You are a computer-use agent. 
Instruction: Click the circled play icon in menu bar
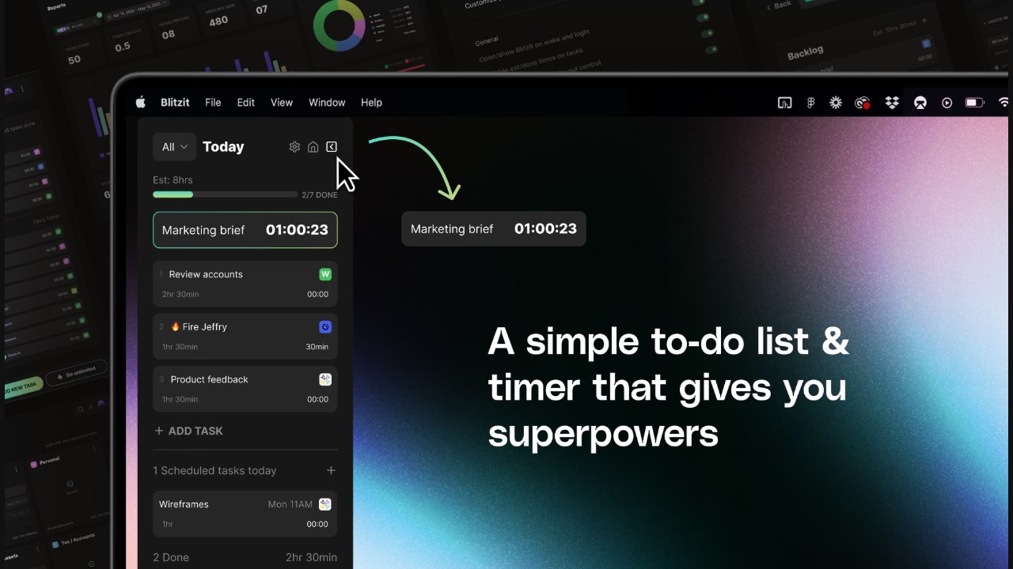point(947,103)
